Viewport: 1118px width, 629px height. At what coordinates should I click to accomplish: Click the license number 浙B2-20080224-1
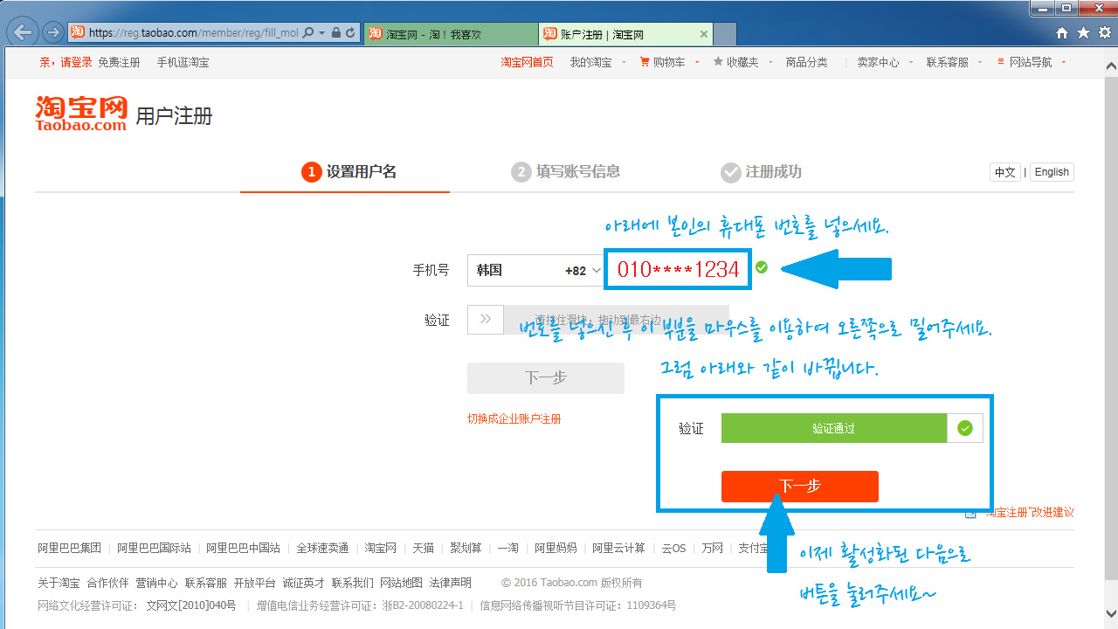point(423,605)
